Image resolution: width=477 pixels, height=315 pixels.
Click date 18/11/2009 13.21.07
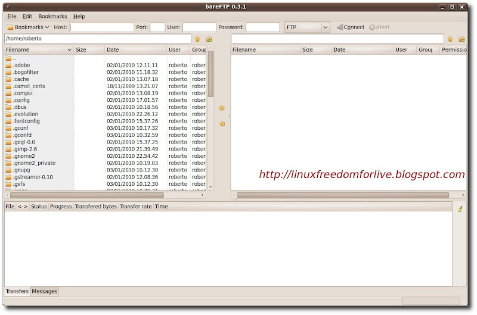tap(132, 86)
